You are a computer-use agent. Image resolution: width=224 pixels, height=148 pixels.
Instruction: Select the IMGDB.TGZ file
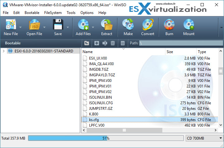pyautogui.click(x=98, y=69)
